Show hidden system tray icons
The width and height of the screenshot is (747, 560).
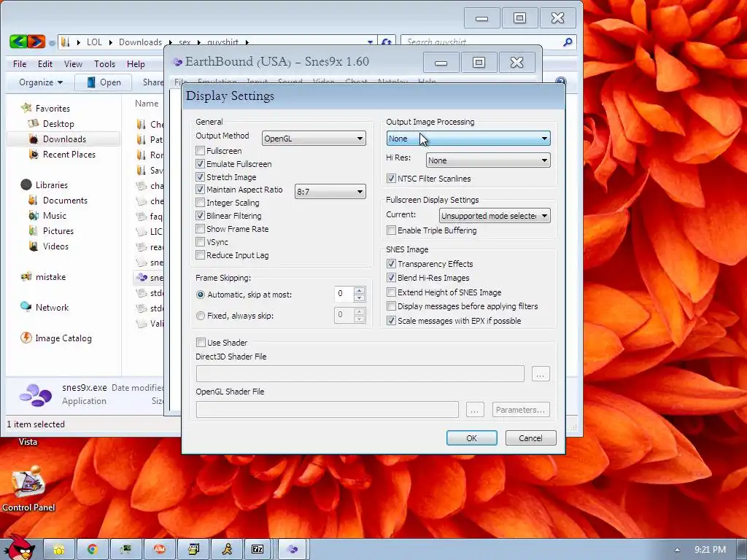point(677,550)
